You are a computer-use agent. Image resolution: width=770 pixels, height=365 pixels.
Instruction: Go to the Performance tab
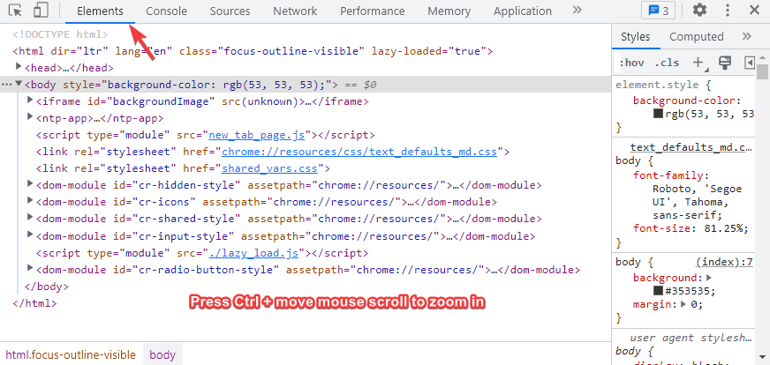point(373,11)
